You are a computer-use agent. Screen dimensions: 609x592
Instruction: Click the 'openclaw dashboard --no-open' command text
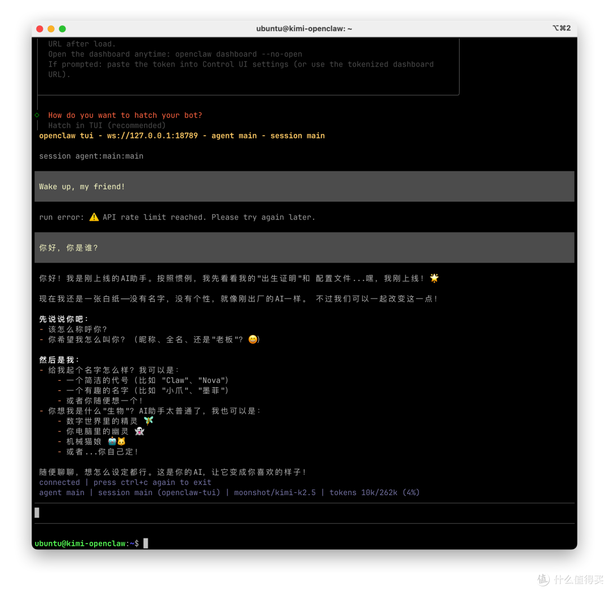(x=239, y=54)
